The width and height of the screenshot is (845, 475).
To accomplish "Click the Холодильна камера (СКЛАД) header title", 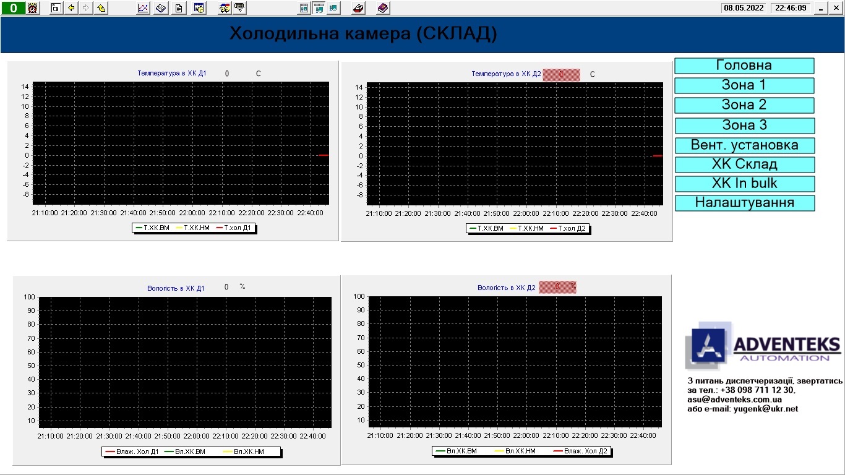I will click(363, 33).
